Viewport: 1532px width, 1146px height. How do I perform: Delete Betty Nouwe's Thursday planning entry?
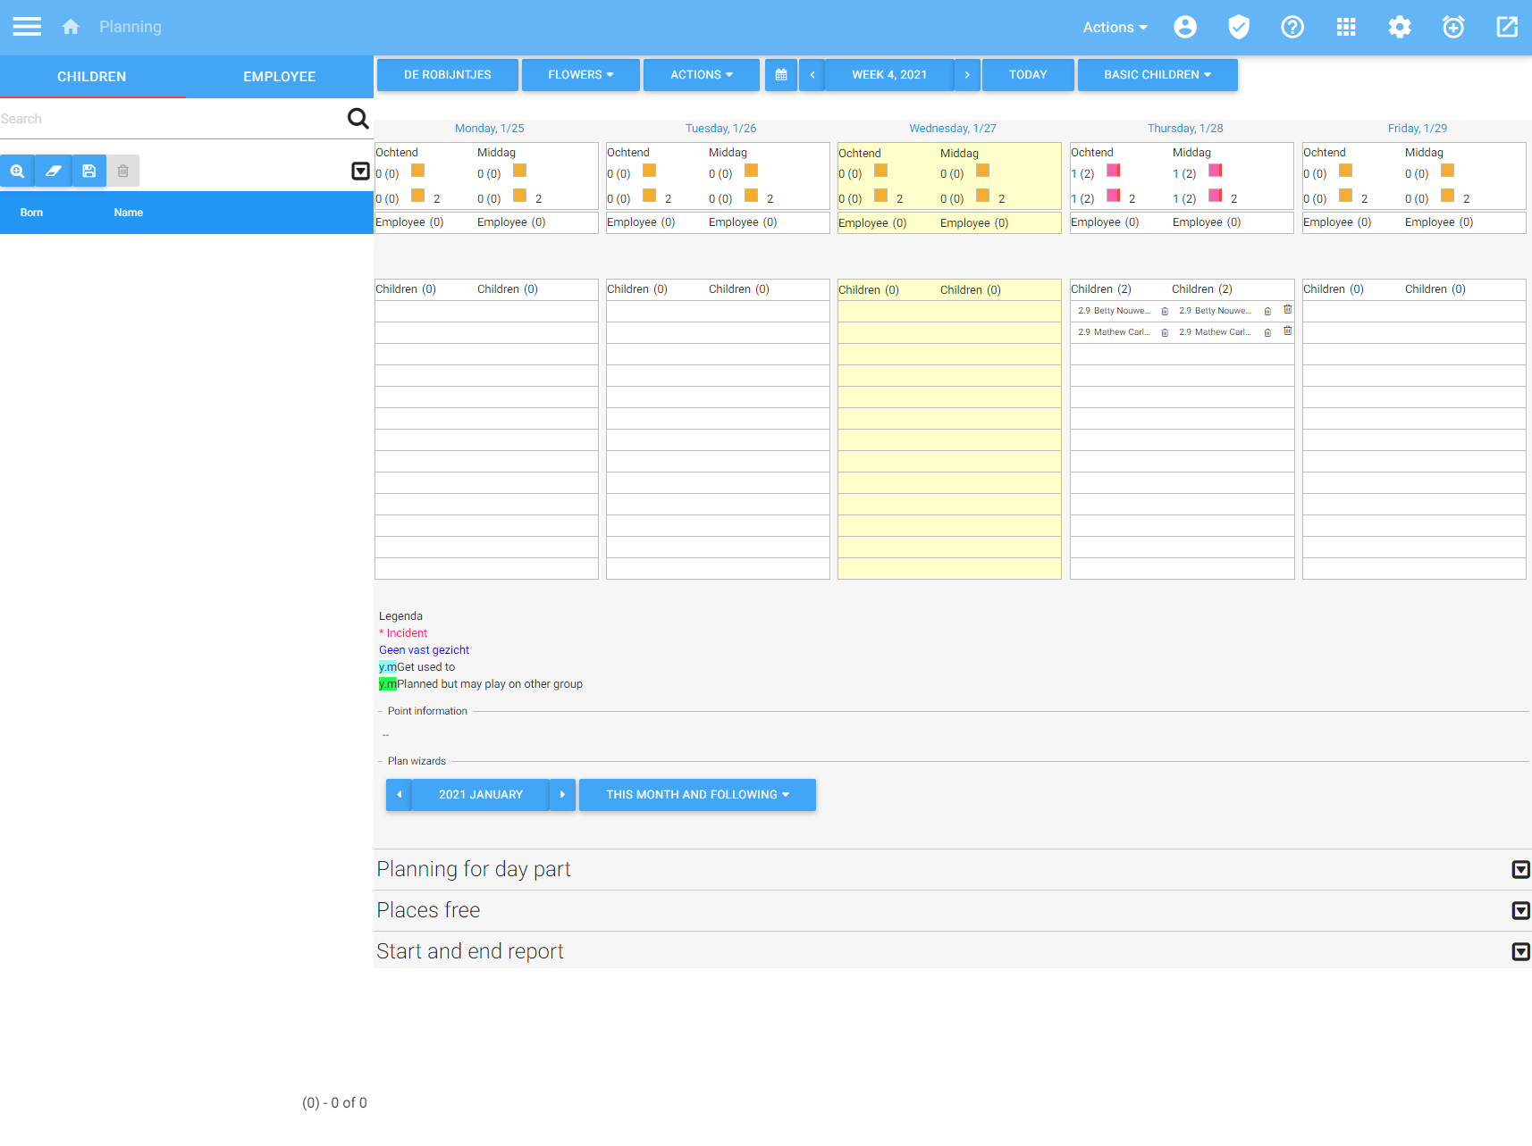1288,310
